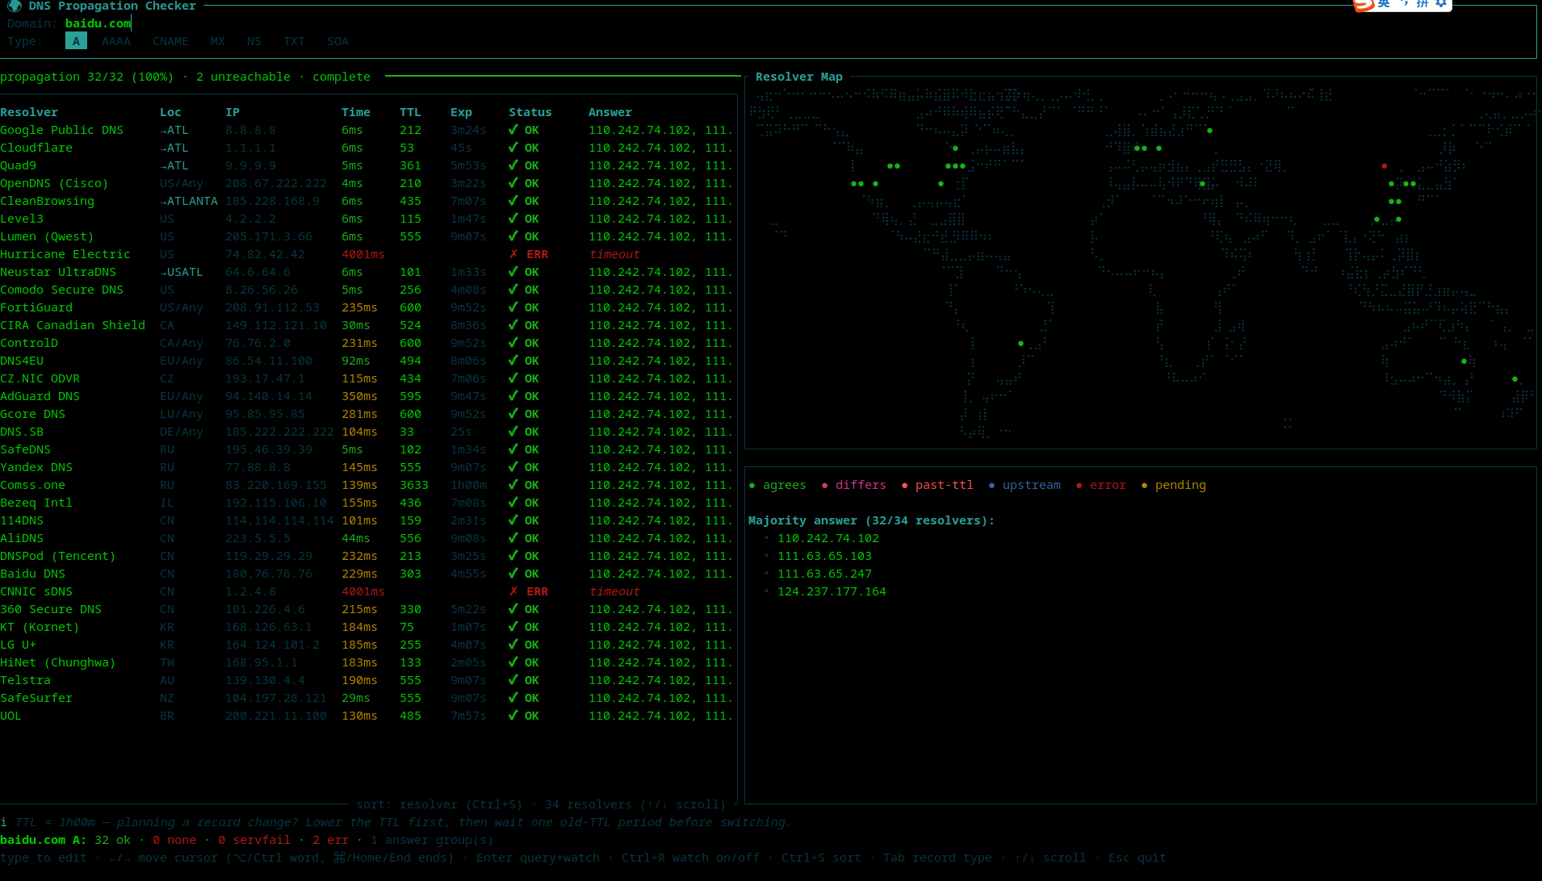Select the CIRA Canadian Shield row
Viewport: 1542px width, 881px height.
tap(367, 325)
